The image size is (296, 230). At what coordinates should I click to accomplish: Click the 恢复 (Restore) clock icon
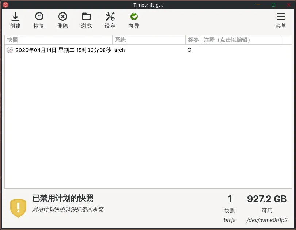pos(39,17)
